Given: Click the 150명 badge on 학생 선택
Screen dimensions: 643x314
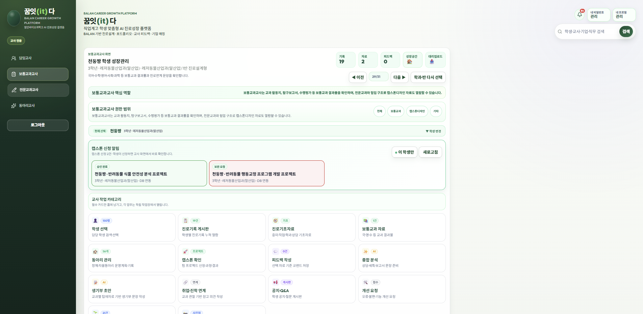Looking at the screenshot, I should [x=106, y=221].
